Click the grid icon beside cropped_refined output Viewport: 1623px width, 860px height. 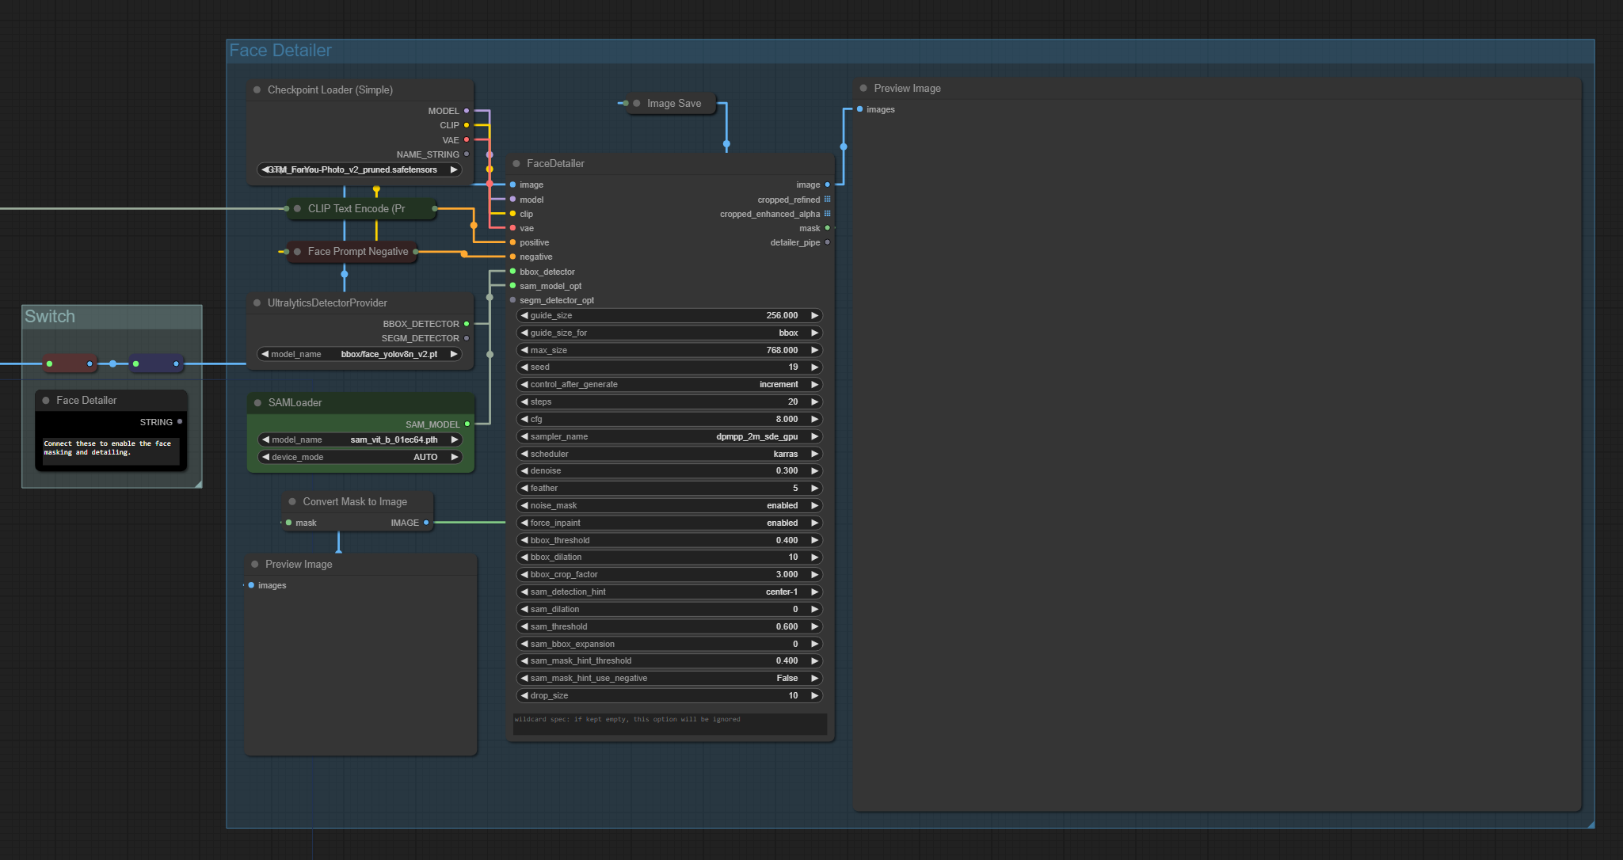pyautogui.click(x=828, y=199)
